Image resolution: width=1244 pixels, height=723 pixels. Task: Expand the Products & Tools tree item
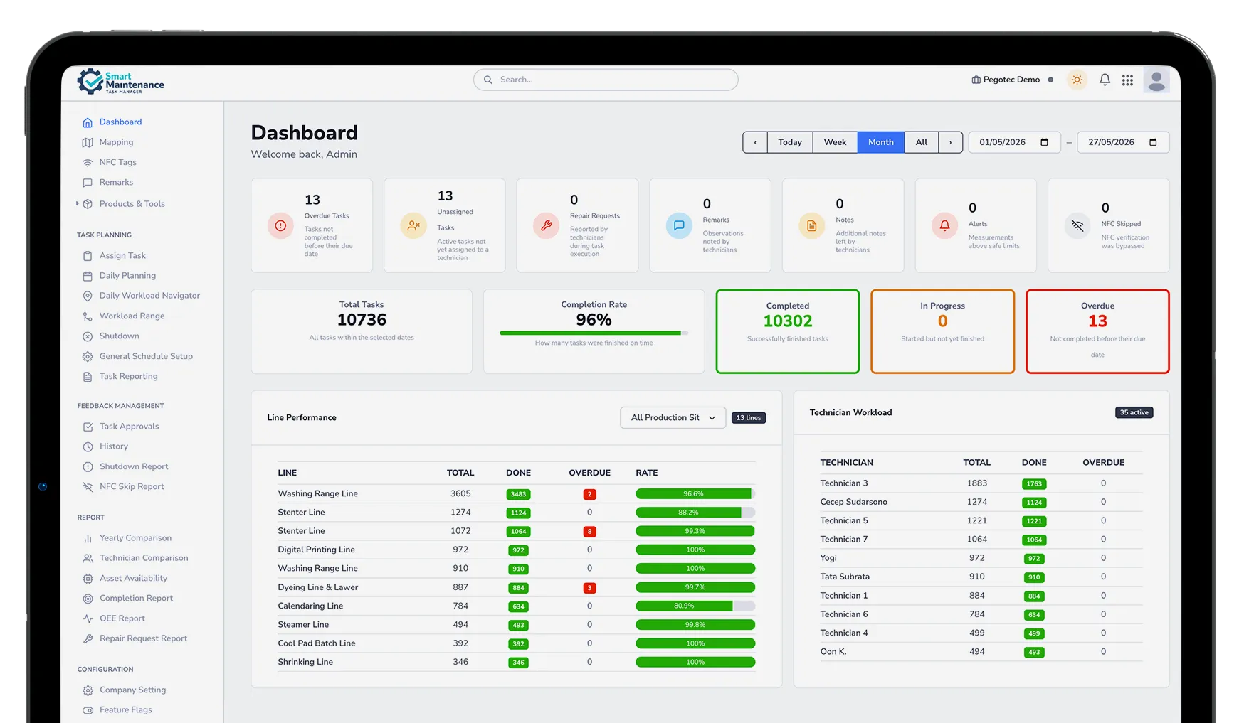(x=77, y=204)
